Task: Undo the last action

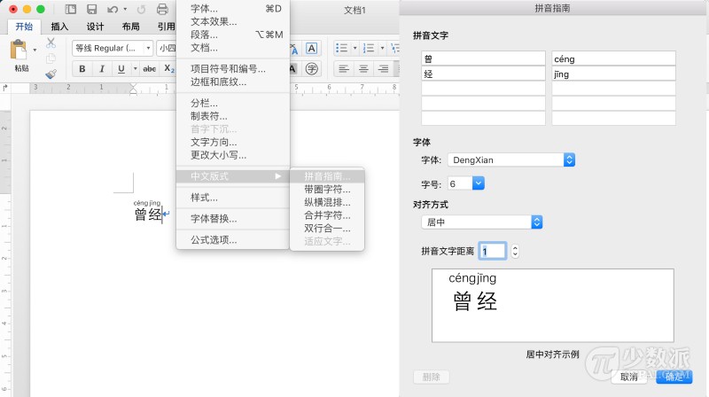Action: (113, 9)
